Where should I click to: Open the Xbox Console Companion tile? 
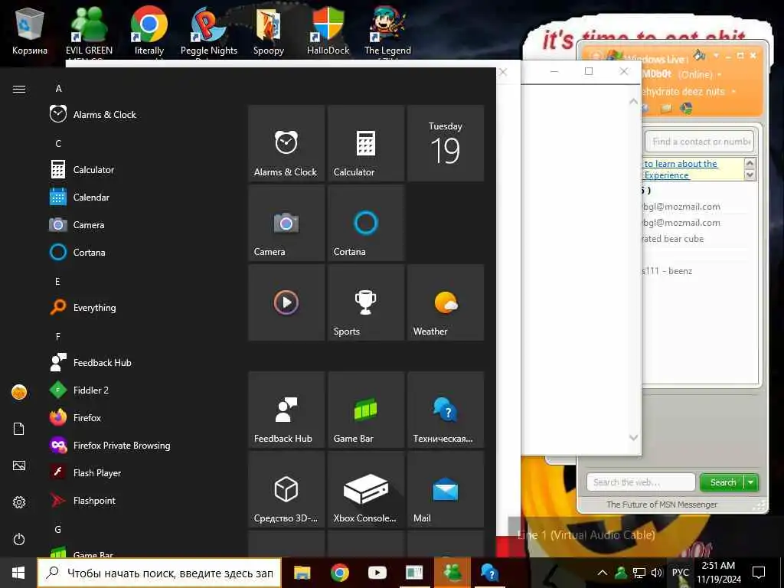click(366, 489)
